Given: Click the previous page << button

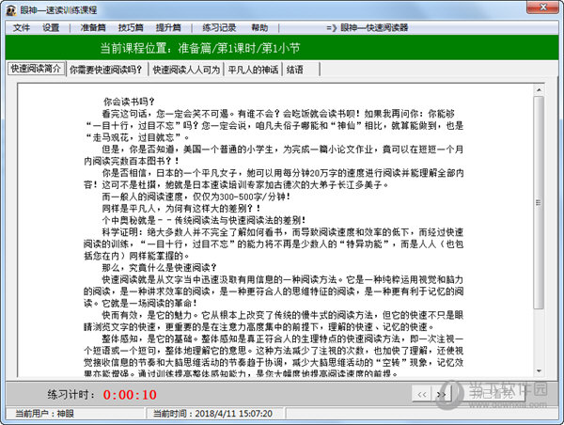Looking at the screenshot, I should 422,394.
